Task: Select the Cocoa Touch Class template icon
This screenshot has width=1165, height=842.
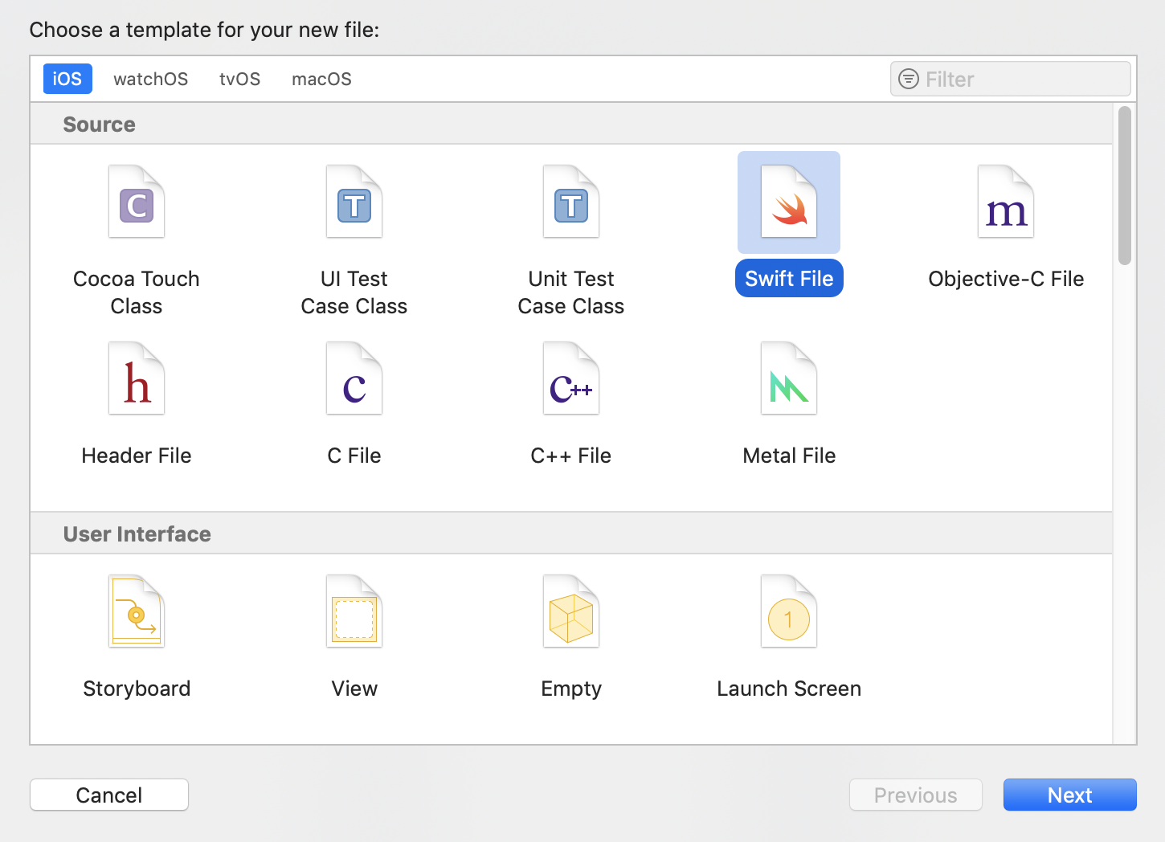Action: pyautogui.click(x=137, y=202)
